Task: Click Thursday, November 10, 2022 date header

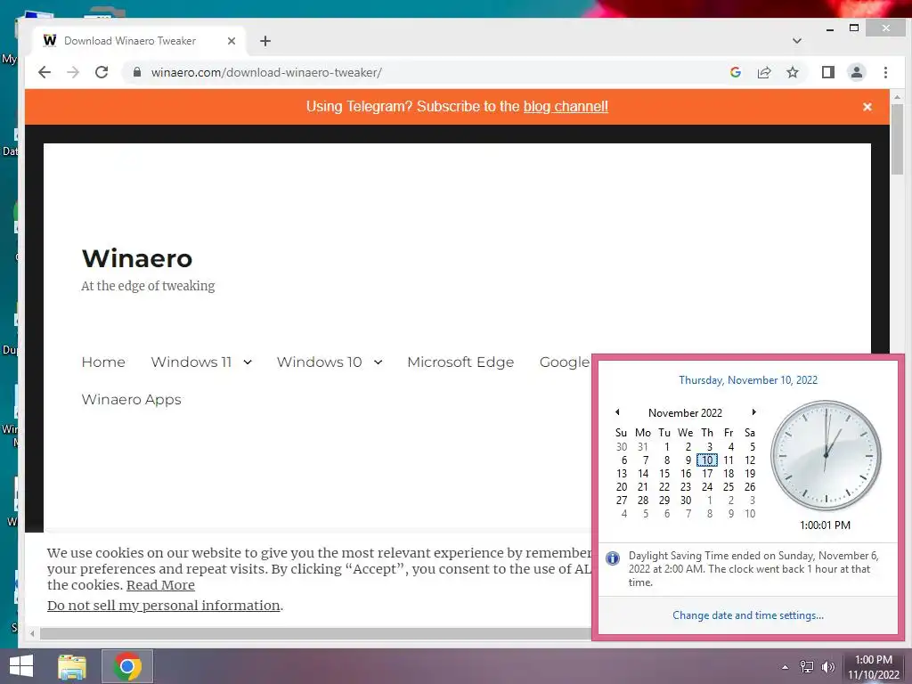Action: click(x=748, y=379)
